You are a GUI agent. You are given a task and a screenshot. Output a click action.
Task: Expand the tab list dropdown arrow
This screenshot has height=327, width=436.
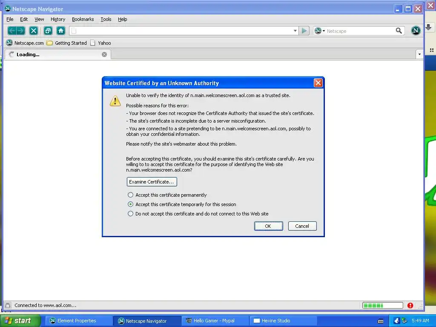(x=419, y=54)
